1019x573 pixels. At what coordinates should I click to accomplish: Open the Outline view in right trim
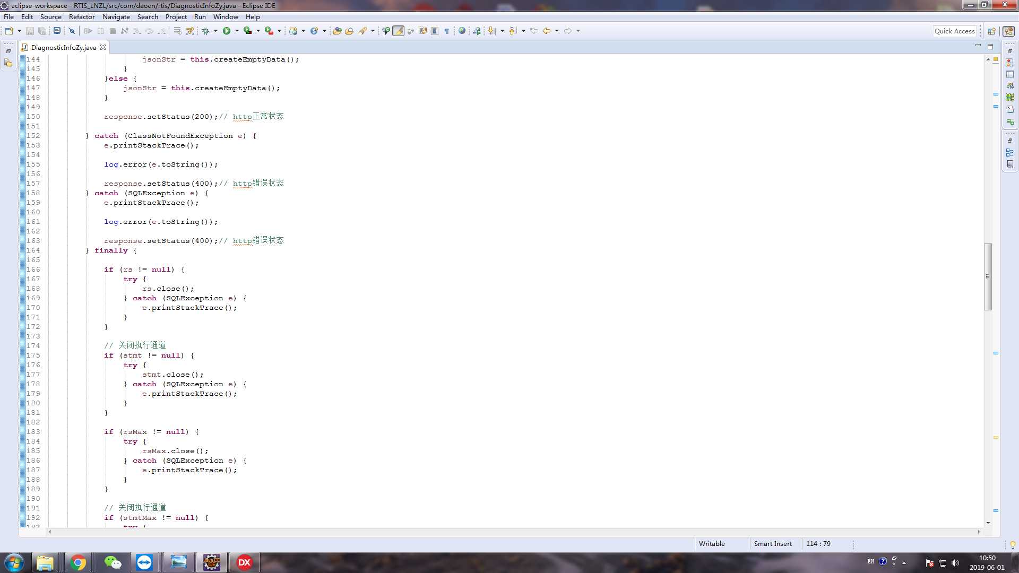tap(1009, 153)
